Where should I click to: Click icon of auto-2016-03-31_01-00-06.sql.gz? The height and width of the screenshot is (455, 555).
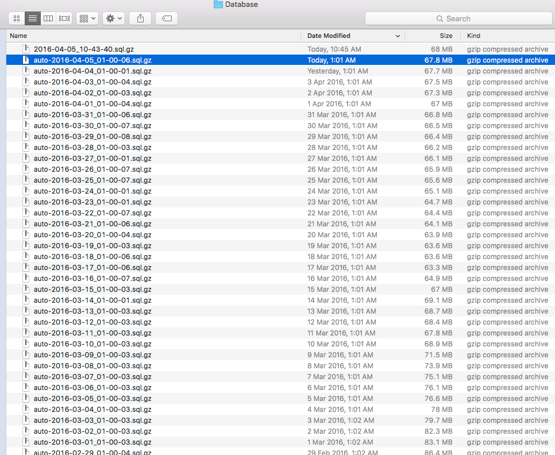click(26, 115)
